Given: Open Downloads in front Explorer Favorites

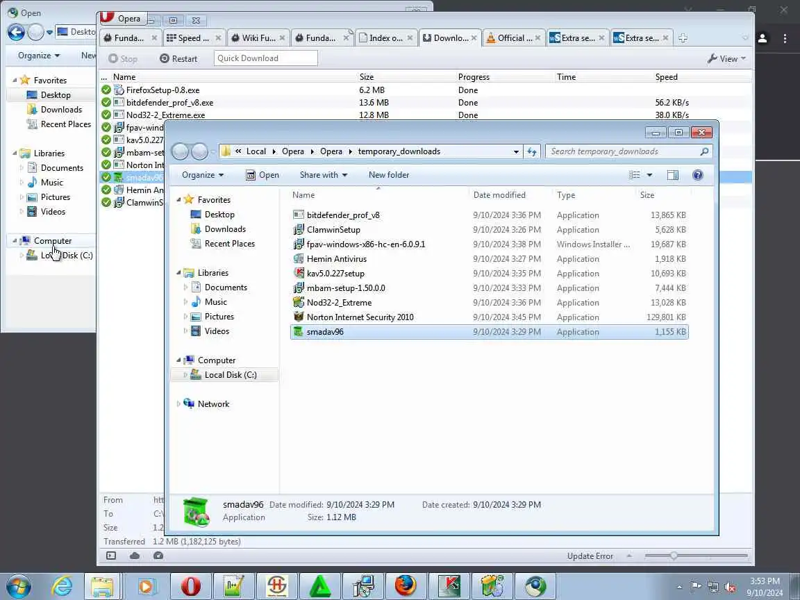Looking at the screenshot, I should 224,229.
